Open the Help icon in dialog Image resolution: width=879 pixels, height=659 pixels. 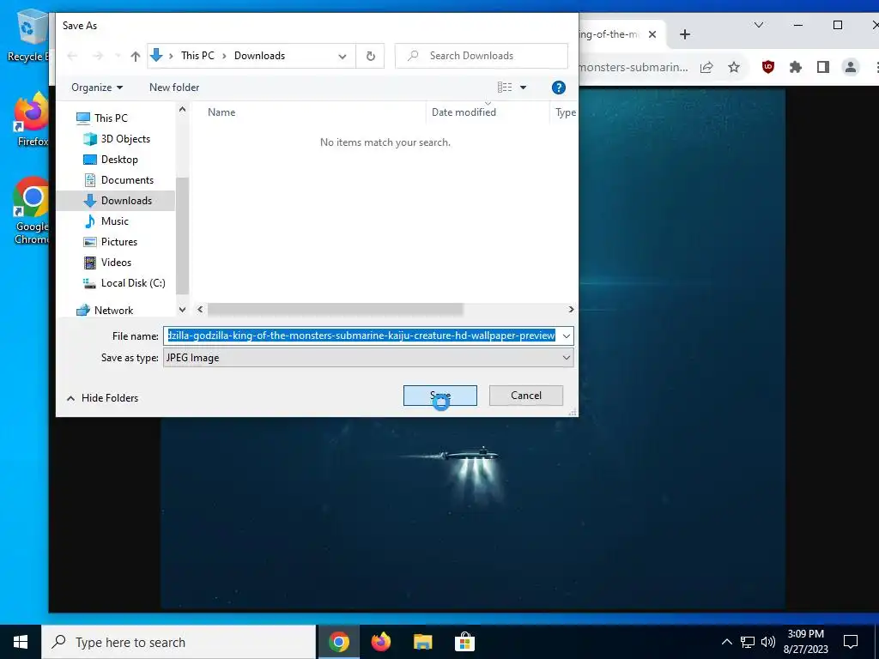tap(558, 88)
